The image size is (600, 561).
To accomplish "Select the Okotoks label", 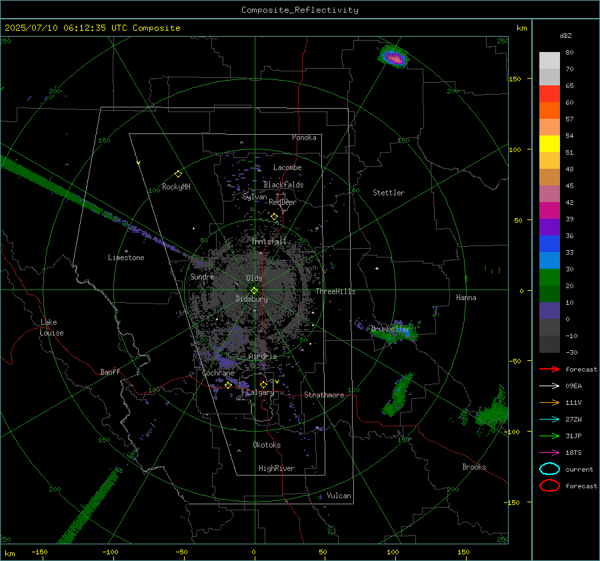I will click(267, 445).
